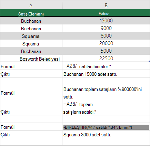Screen dimensions: 150x146
Task: Click the Fatura header cell
Action: (106, 13)
